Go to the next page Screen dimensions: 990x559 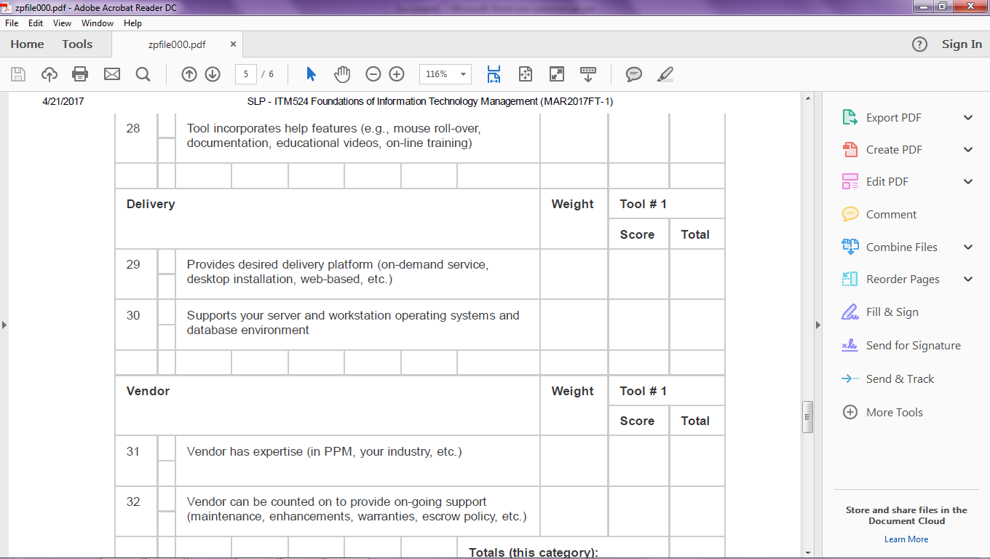click(x=212, y=74)
